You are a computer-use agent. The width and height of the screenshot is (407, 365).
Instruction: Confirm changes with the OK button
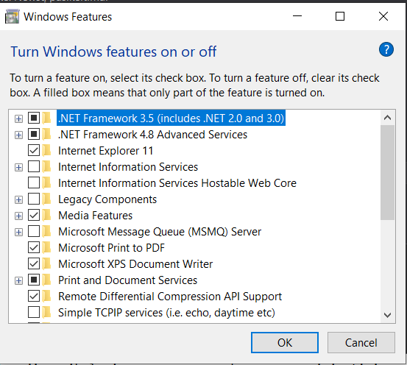(285, 343)
